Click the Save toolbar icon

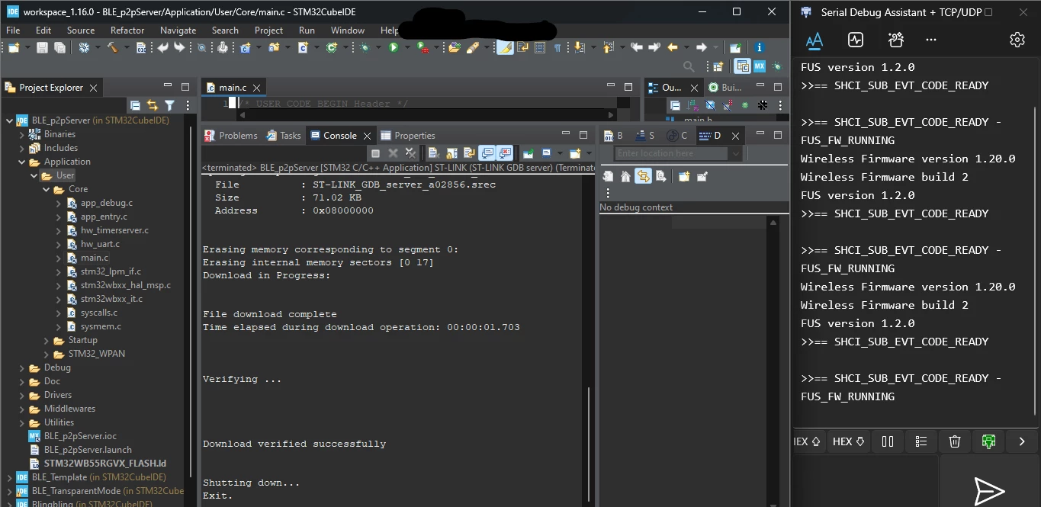(x=42, y=47)
